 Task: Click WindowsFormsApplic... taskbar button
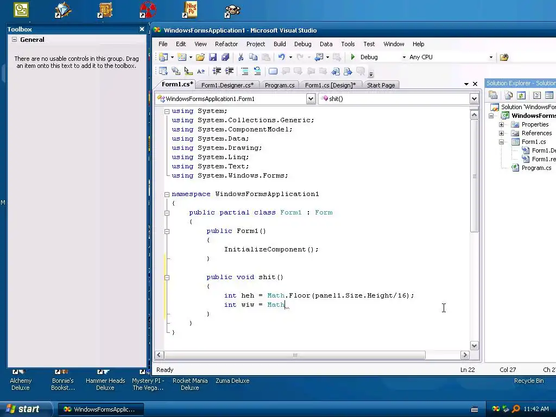(x=101, y=409)
